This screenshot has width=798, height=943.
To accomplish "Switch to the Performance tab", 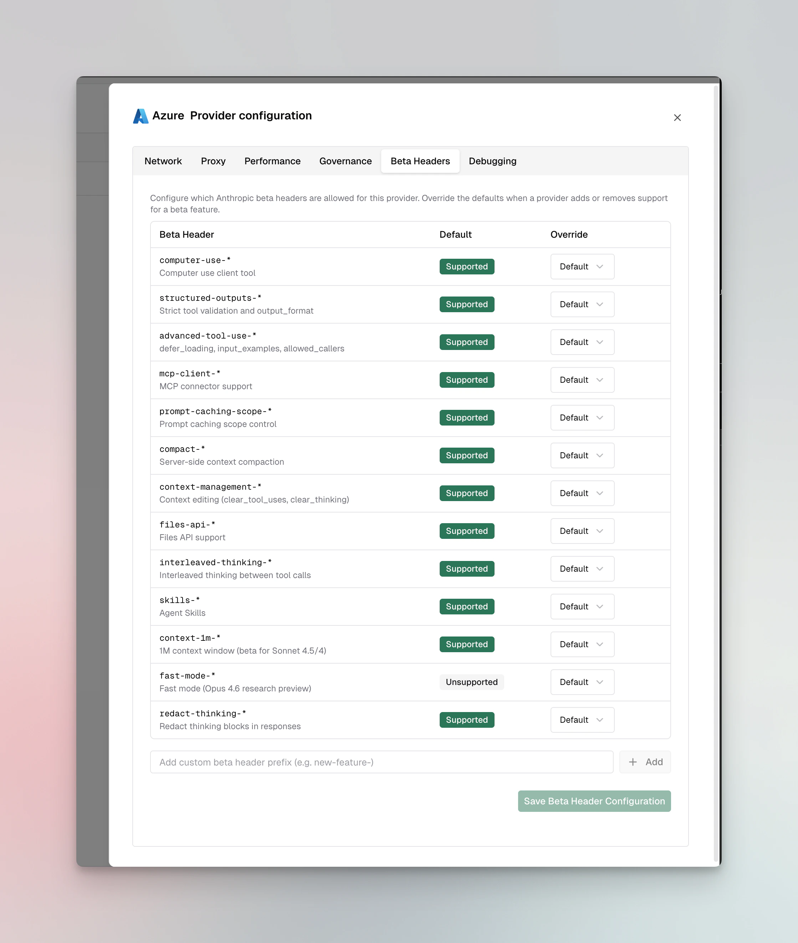I will click(x=272, y=161).
